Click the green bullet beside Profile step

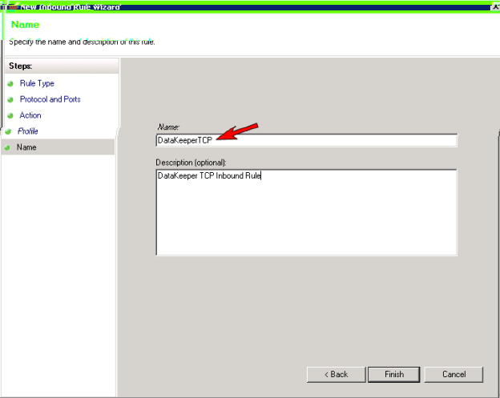pyautogui.click(x=8, y=131)
